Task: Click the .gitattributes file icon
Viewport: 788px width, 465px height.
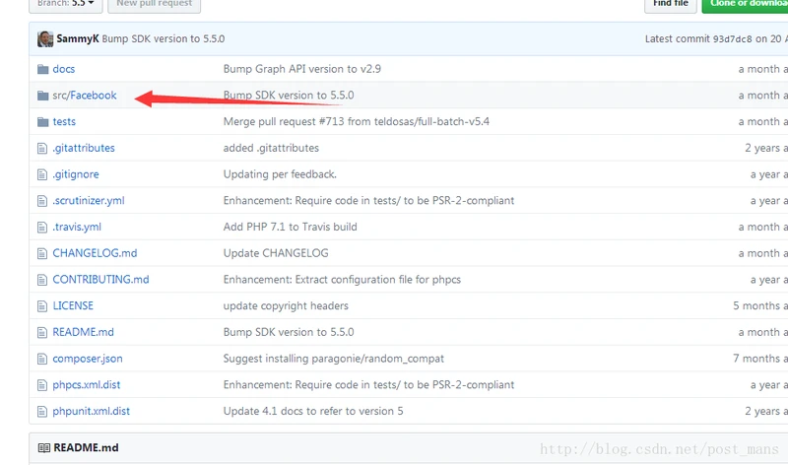Action: (x=42, y=149)
